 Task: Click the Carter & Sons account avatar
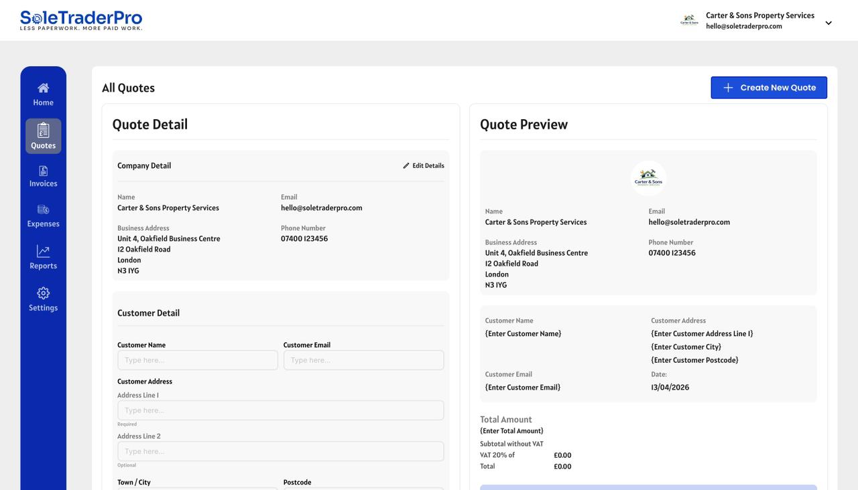[689, 21]
